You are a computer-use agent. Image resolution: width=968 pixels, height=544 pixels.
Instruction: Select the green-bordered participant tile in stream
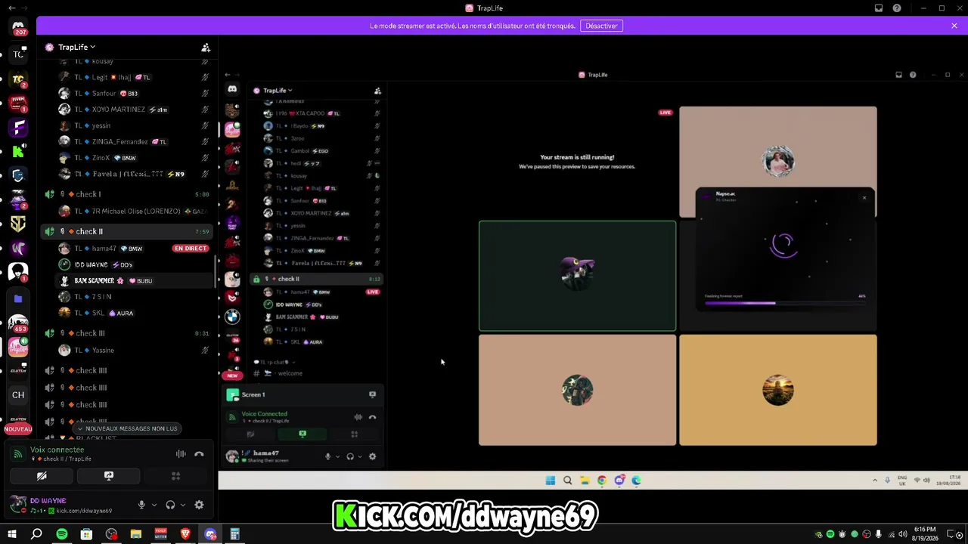tap(577, 276)
